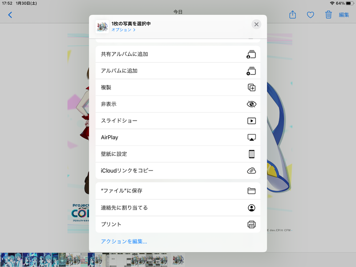The image size is (356, 267).
Task: Tap the 1月30日(土) date in status bar
Action: (x=26, y=3)
